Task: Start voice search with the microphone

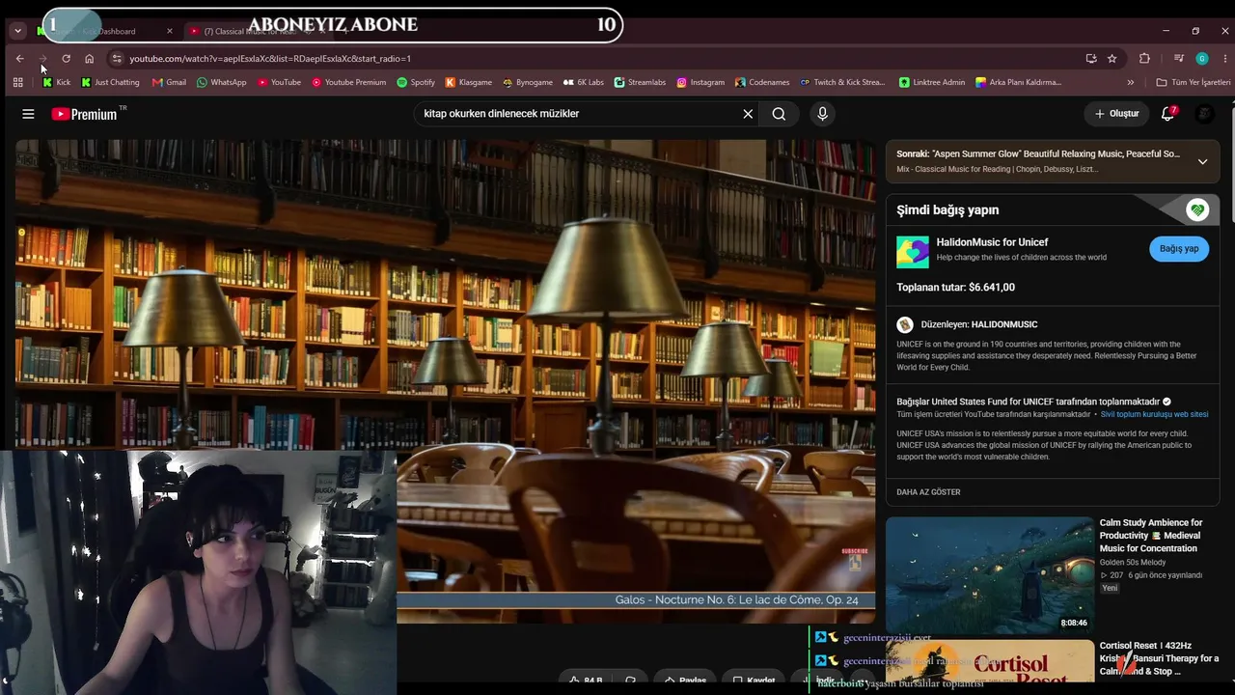Action: coord(822,114)
